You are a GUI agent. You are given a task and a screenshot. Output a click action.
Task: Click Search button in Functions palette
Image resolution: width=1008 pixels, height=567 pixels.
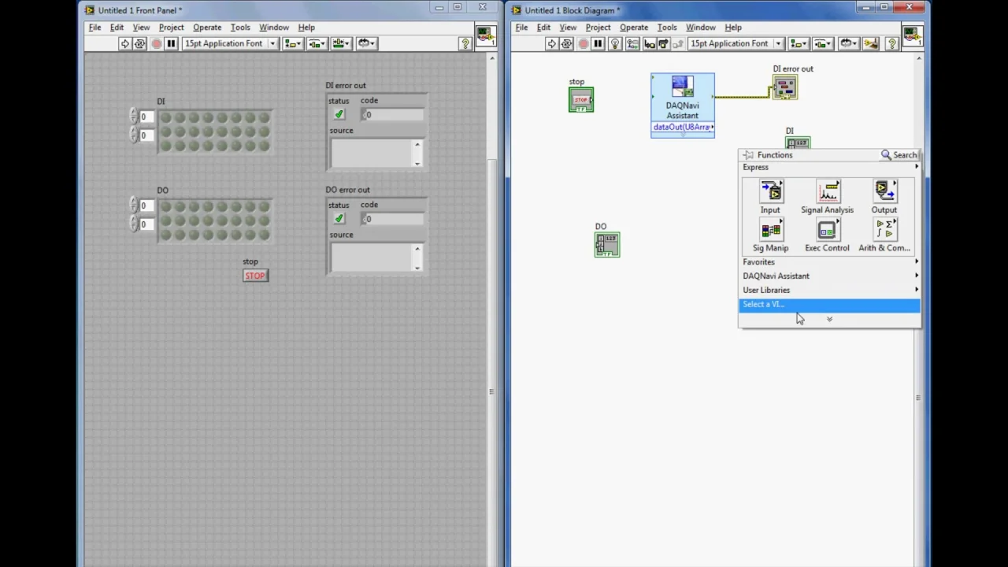click(899, 155)
